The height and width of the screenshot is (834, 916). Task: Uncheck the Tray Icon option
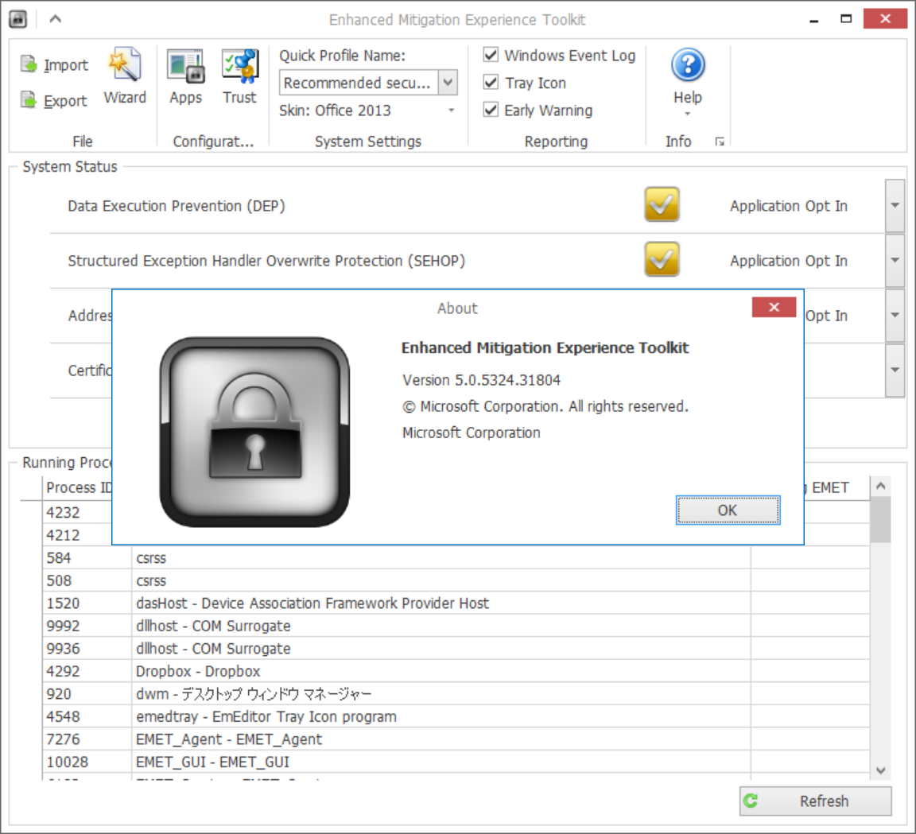(490, 82)
